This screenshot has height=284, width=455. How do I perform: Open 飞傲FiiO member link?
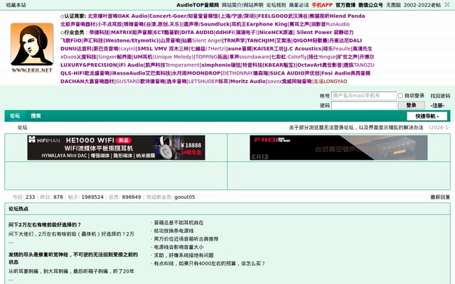point(71,40)
